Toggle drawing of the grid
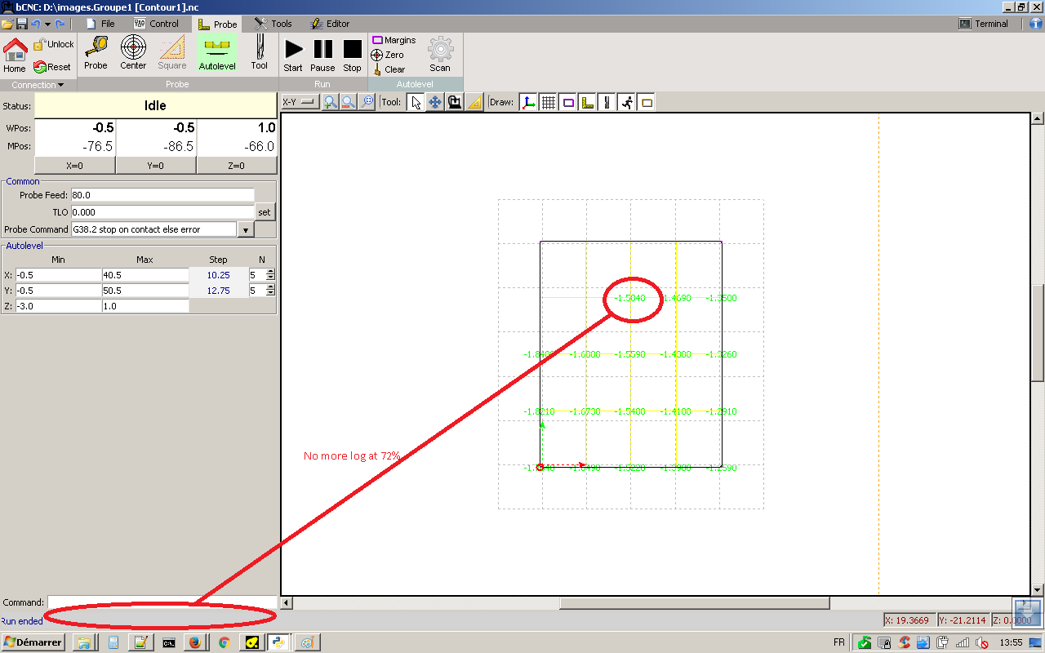Image resolution: width=1045 pixels, height=653 pixels. coord(549,102)
